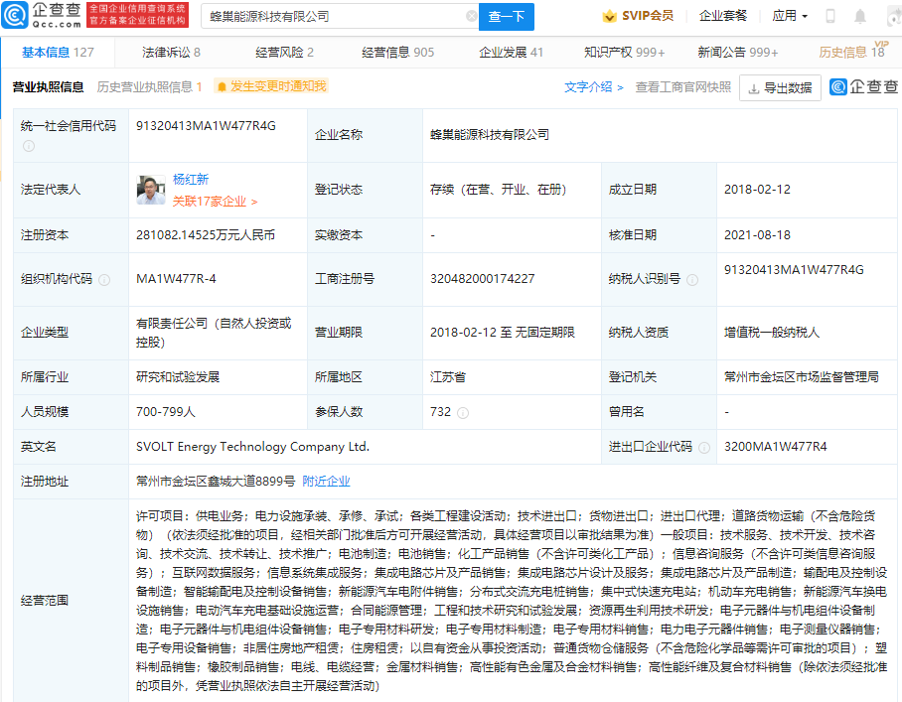This screenshot has width=902, height=702.
Task: Click 增值税一般纳税人 value
Action: pos(772,333)
